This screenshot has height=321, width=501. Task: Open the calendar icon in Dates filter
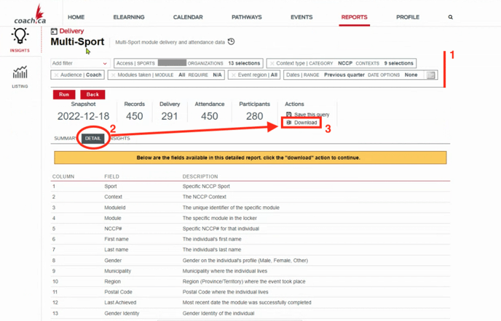(x=431, y=75)
